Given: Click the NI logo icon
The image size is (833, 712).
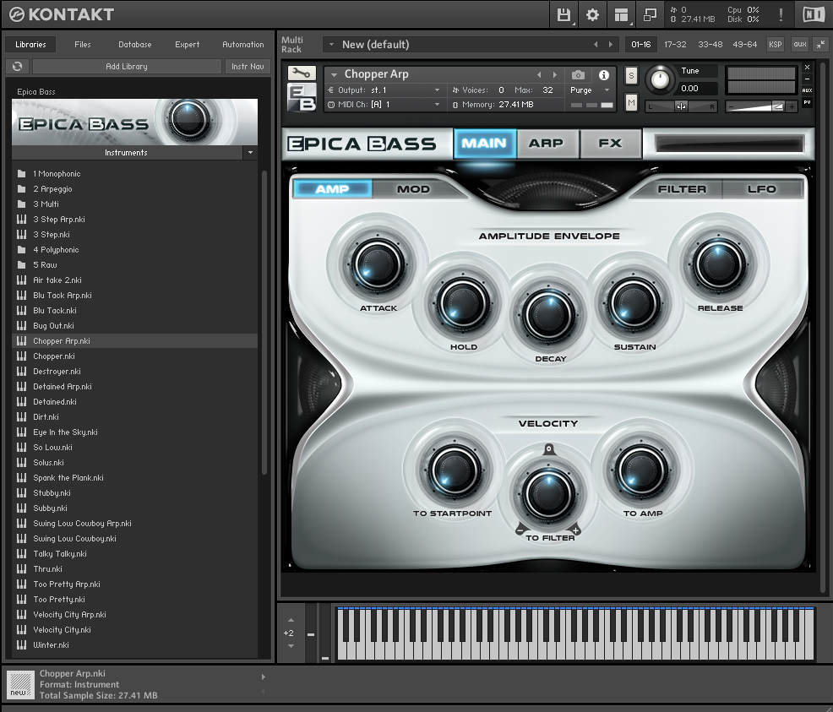Looking at the screenshot, I should 813,14.
